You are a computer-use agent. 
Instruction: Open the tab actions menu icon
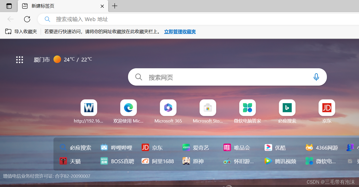[x=9, y=6]
